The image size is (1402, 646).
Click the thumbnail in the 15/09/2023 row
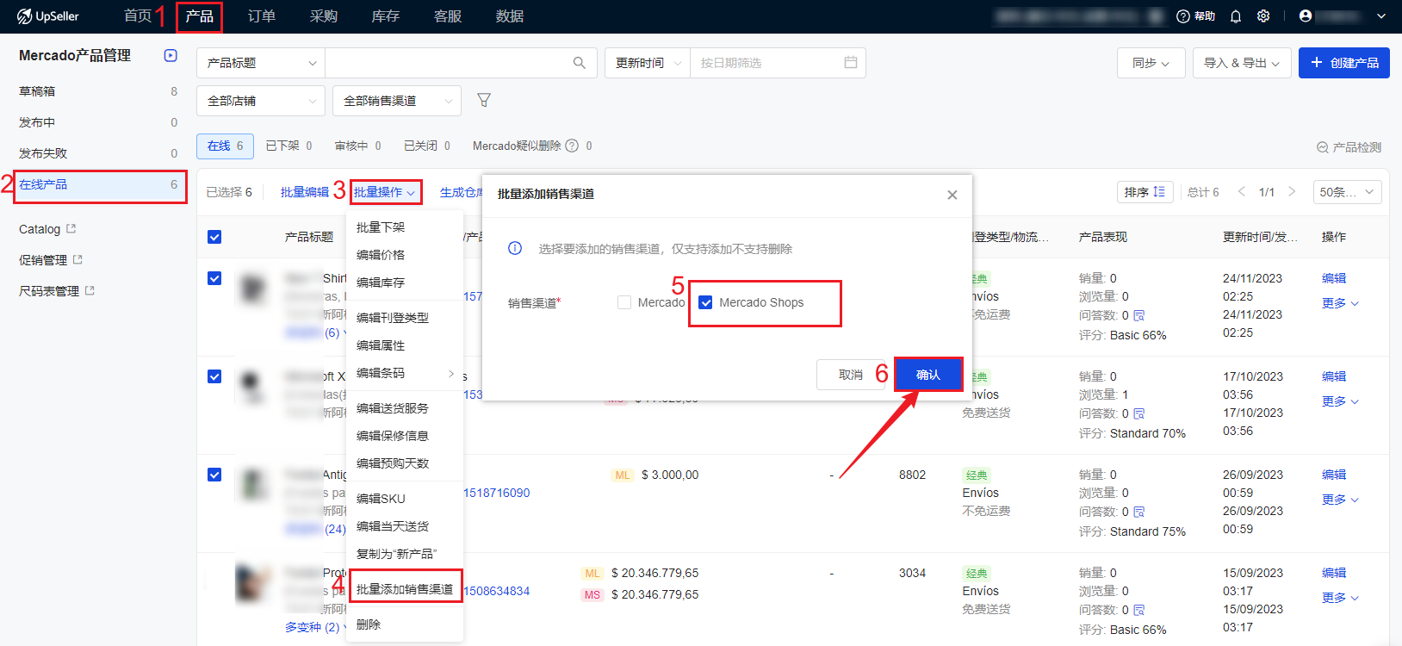tap(254, 582)
